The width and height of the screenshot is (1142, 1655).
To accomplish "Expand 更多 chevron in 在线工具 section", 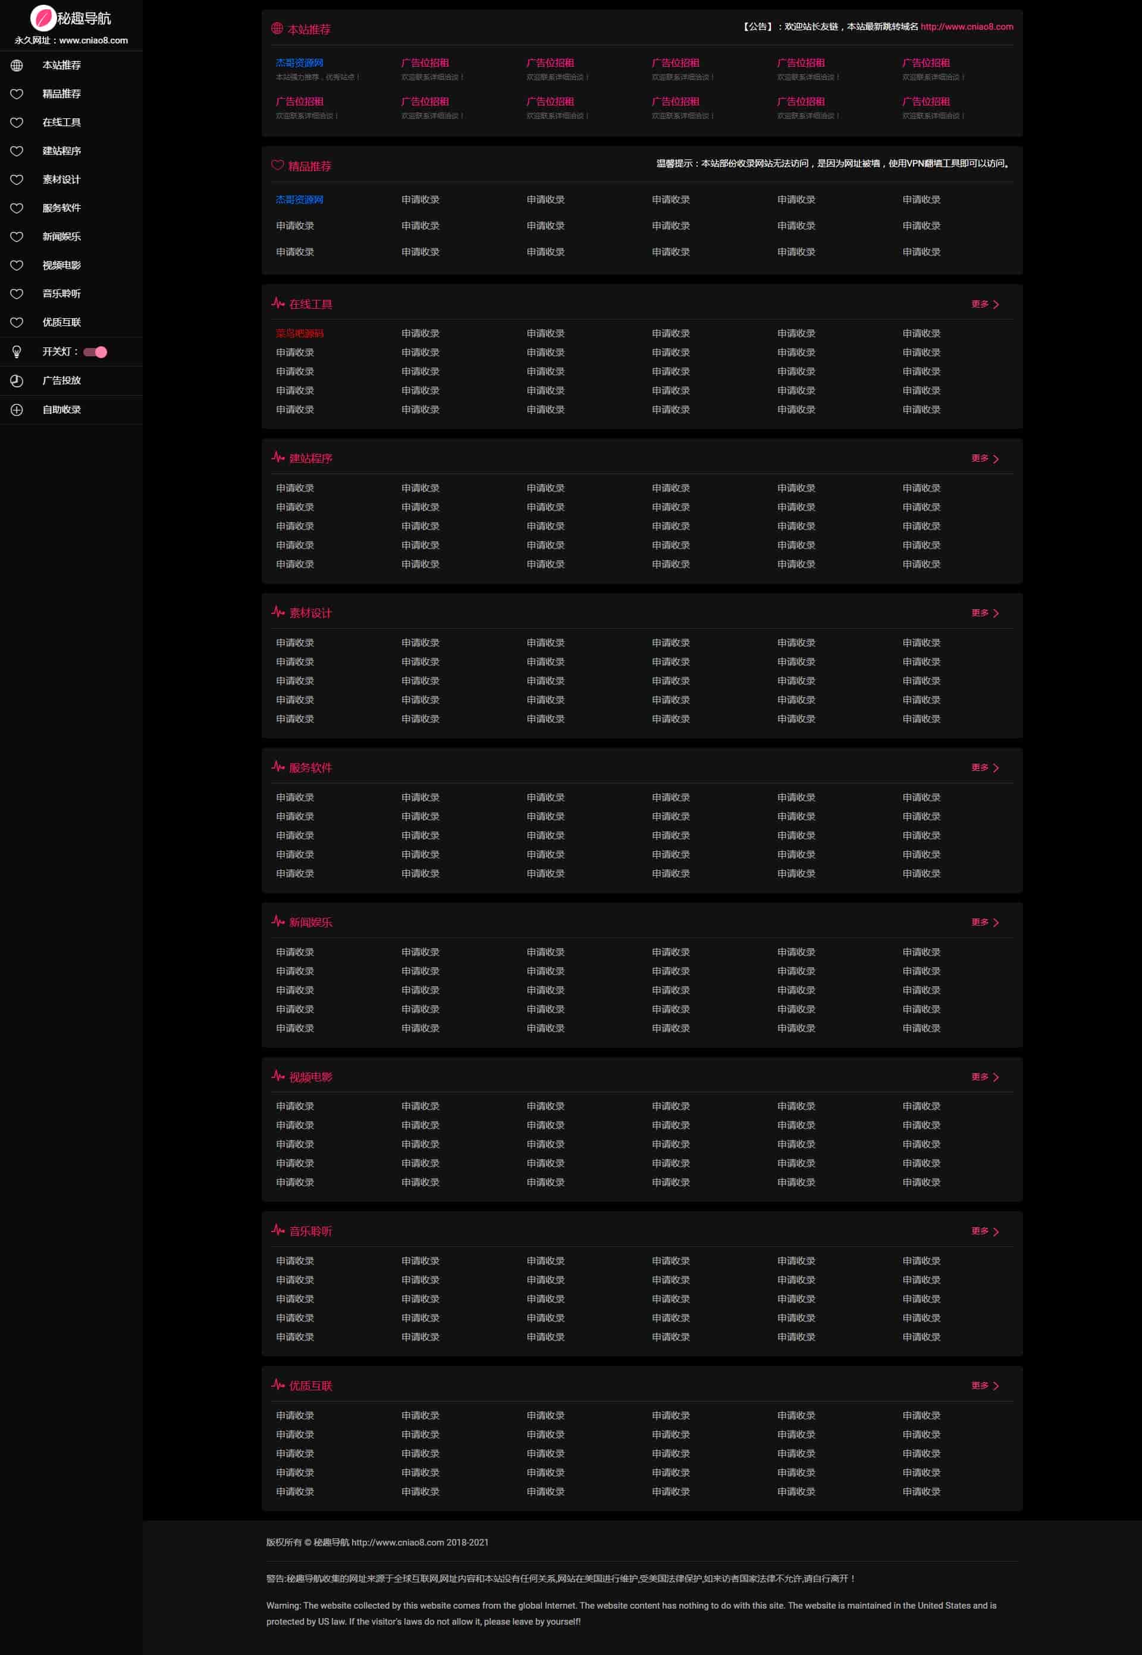I will coord(995,305).
